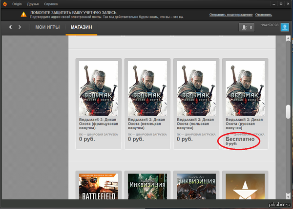The width and height of the screenshot is (293, 210).
Task: Click title Ведьмак 3 (немецкая озвучка)
Action: [146, 123]
